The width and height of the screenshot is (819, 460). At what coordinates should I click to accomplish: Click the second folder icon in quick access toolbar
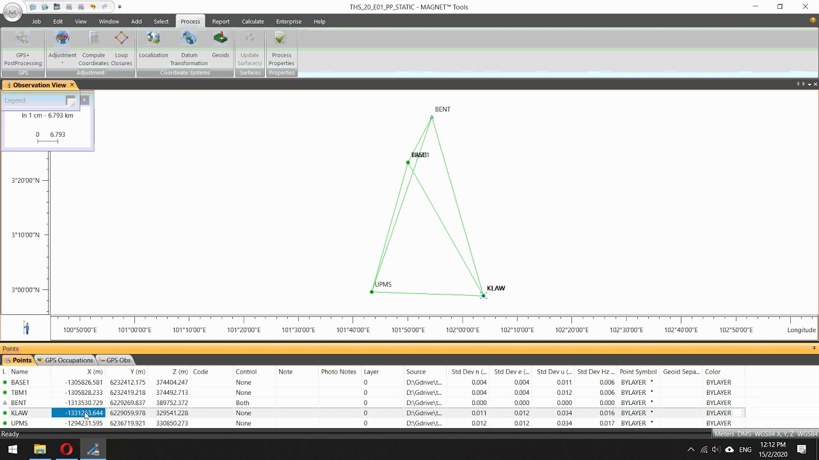coord(45,7)
